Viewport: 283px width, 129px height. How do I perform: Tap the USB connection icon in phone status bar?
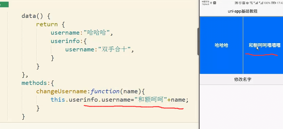(211, 3)
